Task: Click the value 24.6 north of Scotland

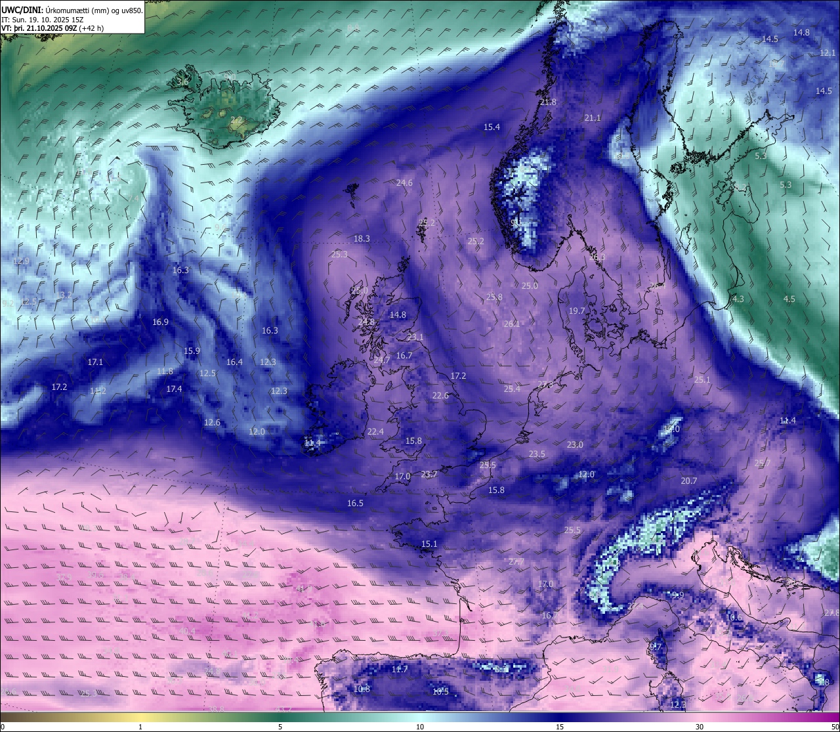Action: [404, 183]
